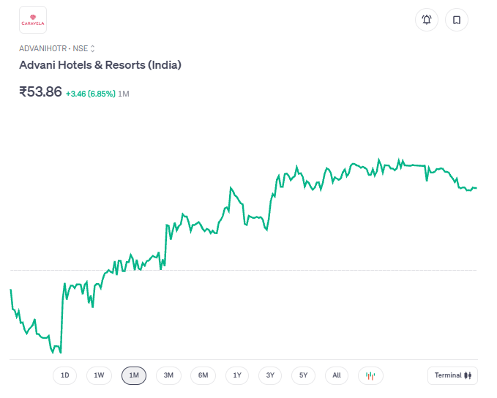Open the Terminal charting view

pos(452,375)
